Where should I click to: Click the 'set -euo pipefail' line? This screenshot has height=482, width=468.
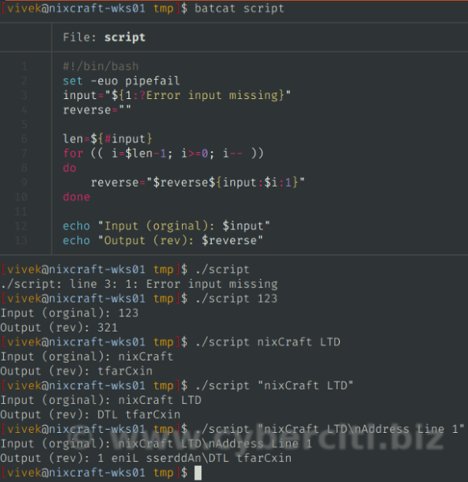pyautogui.click(x=122, y=80)
